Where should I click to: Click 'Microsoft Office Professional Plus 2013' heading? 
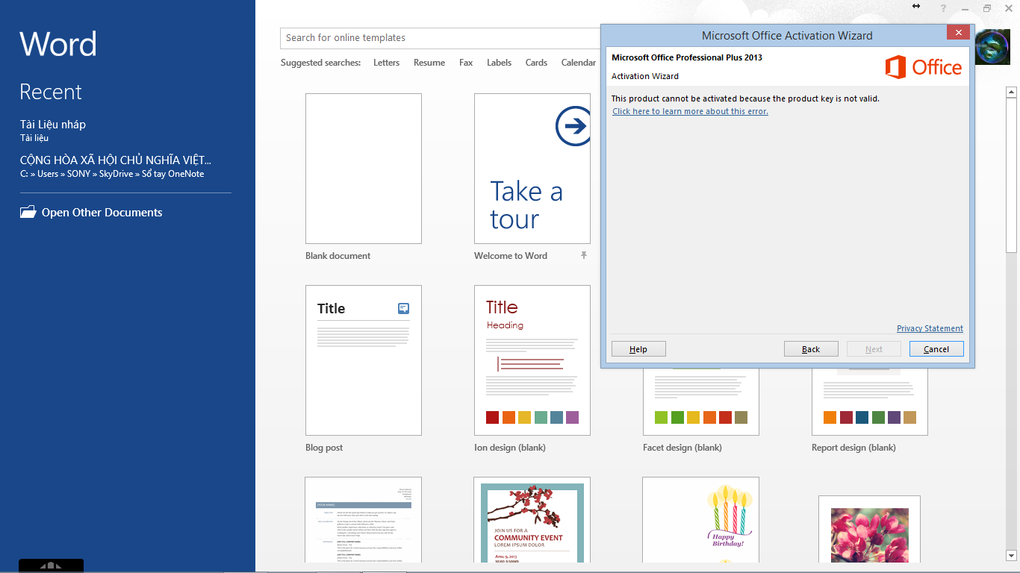[x=687, y=57]
